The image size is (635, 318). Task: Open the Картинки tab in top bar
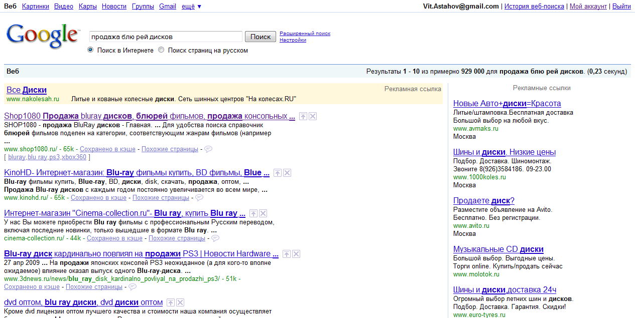tap(36, 7)
